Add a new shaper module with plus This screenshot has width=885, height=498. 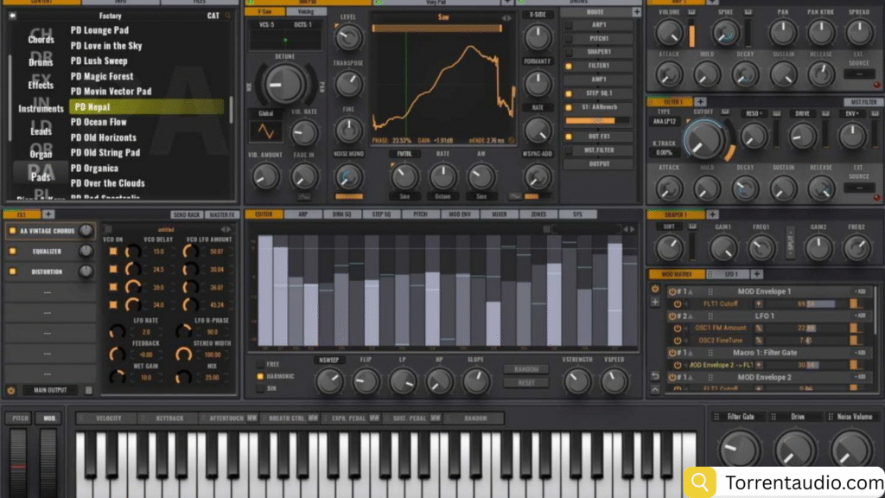click(x=711, y=214)
